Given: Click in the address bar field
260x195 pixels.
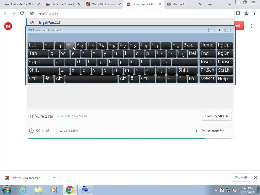Looking at the screenshot, I should click(130, 13).
